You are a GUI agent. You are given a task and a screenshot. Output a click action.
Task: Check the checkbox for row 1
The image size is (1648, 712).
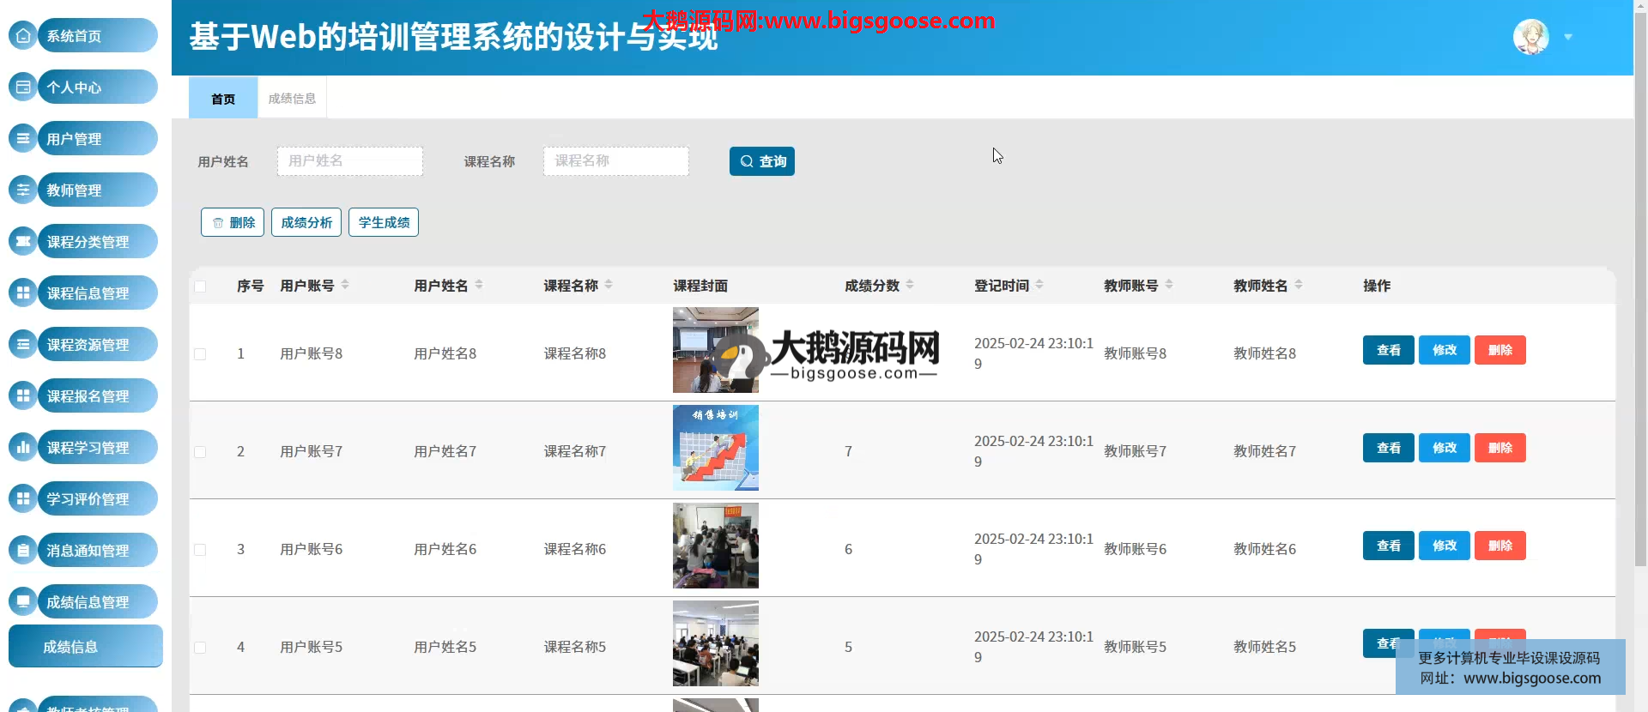[x=200, y=354]
